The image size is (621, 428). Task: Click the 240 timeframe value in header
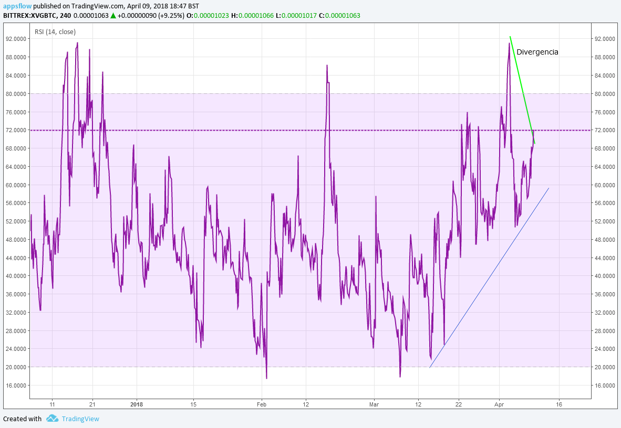pos(66,15)
